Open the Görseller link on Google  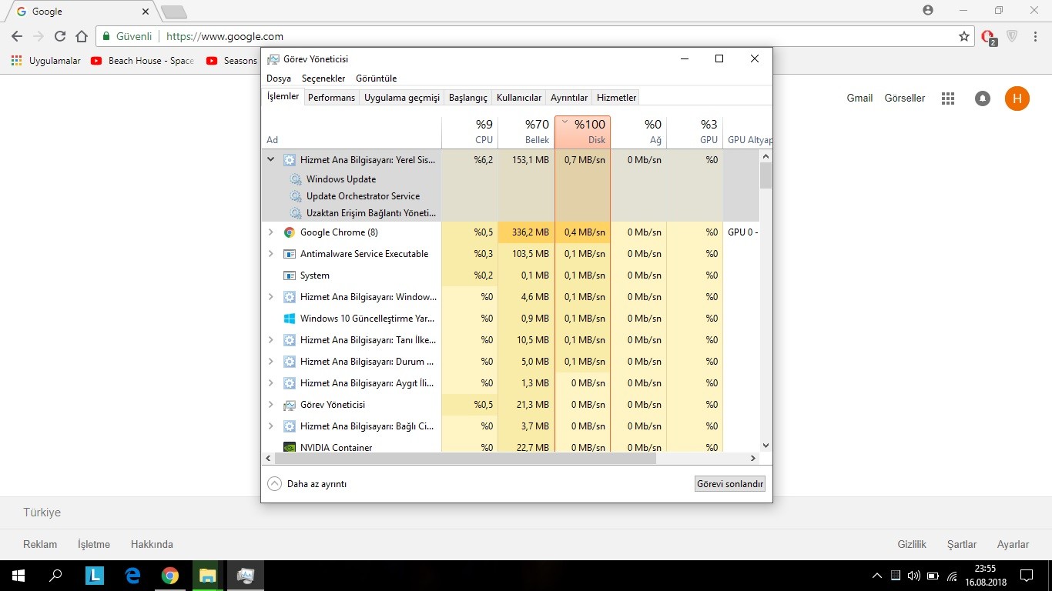[905, 98]
